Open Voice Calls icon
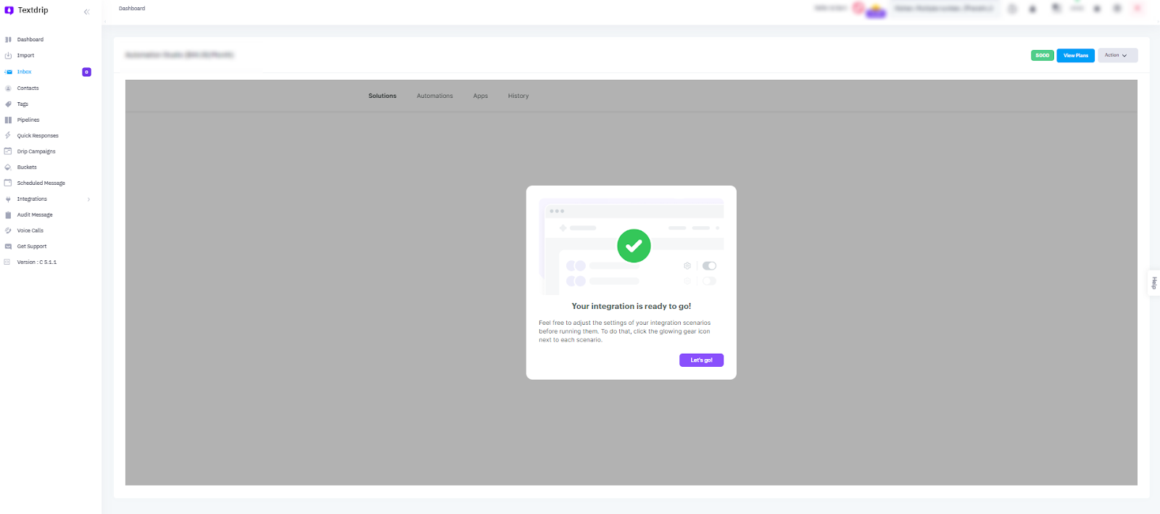Screen dimensions: 1160x514 tap(8, 231)
